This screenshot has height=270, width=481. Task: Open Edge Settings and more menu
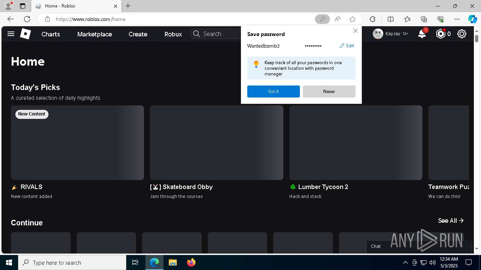[x=457, y=19]
